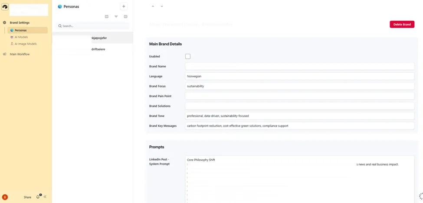Click the Share button
423x203 pixels.
pyautogui.click(x=27, y=197)
